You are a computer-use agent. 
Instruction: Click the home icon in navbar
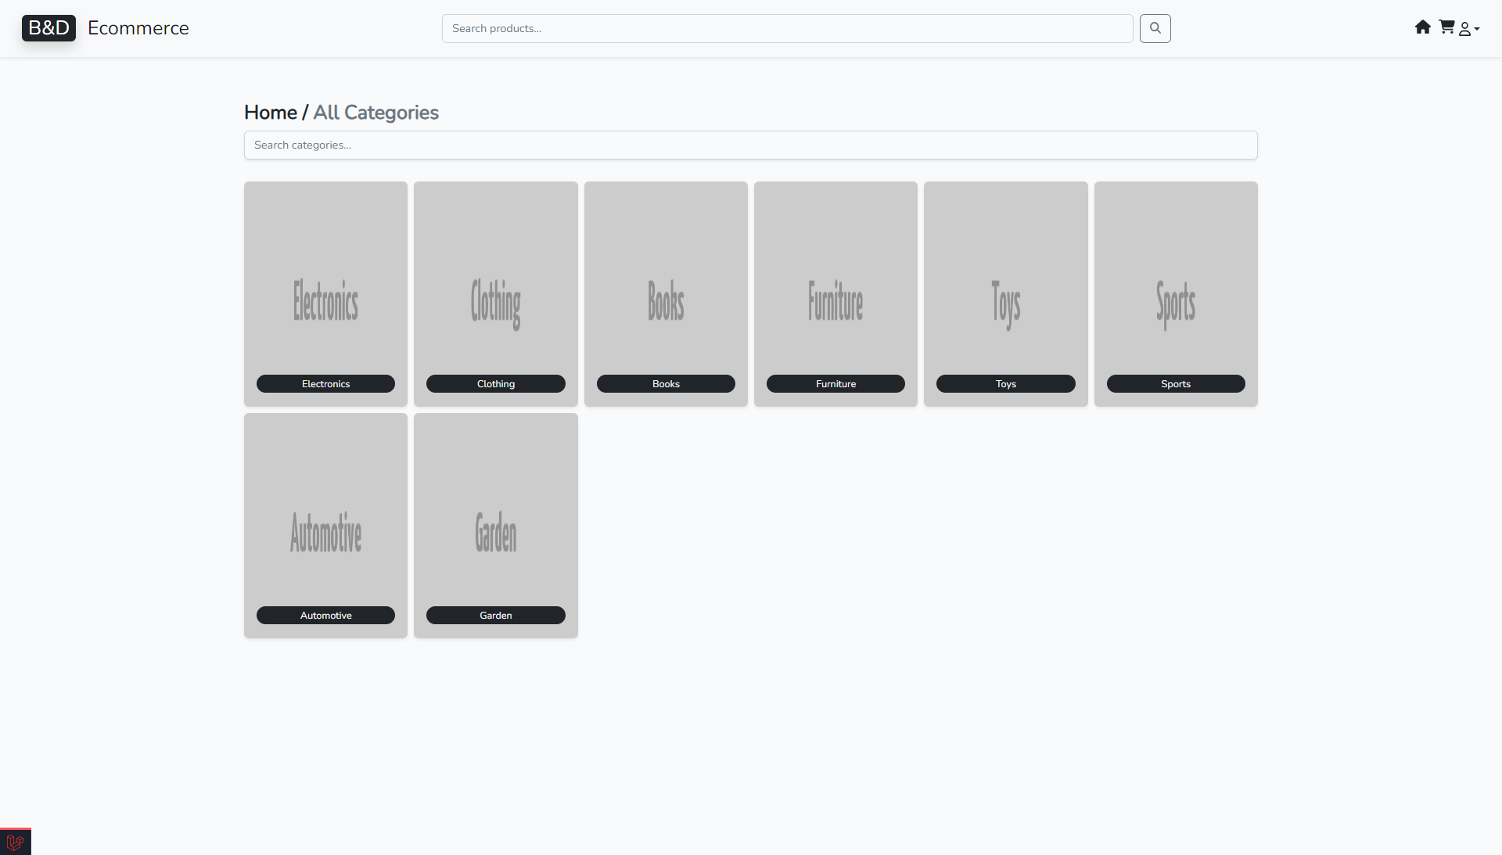(x=1422, y=27)
